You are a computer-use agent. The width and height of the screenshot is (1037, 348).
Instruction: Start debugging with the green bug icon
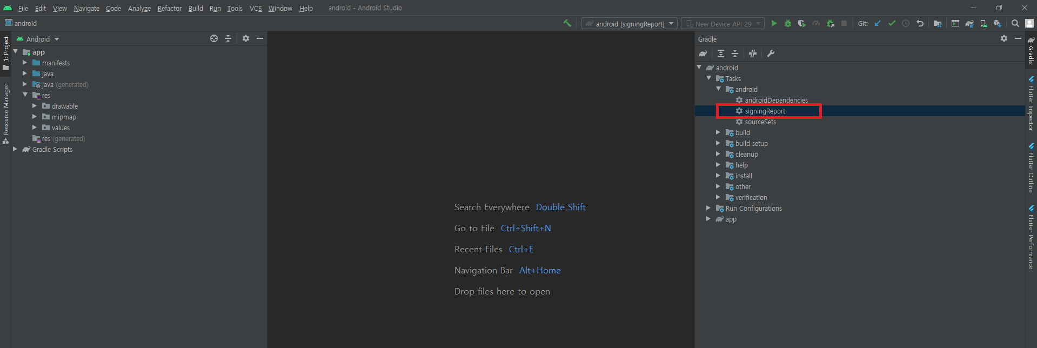(788, 23)
